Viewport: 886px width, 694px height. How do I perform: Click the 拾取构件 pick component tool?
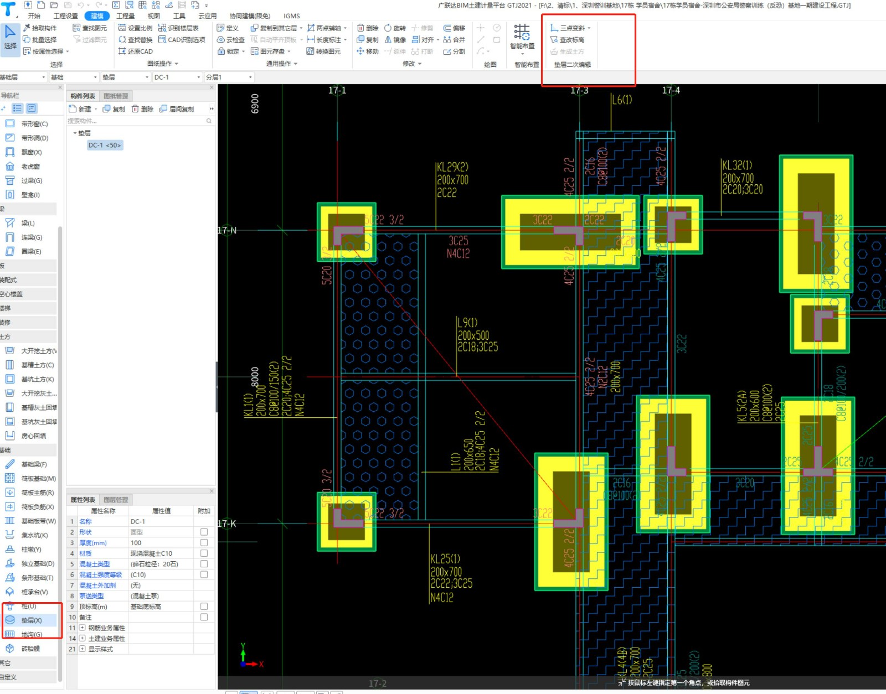pyautogui.click(x=40, y=28)
